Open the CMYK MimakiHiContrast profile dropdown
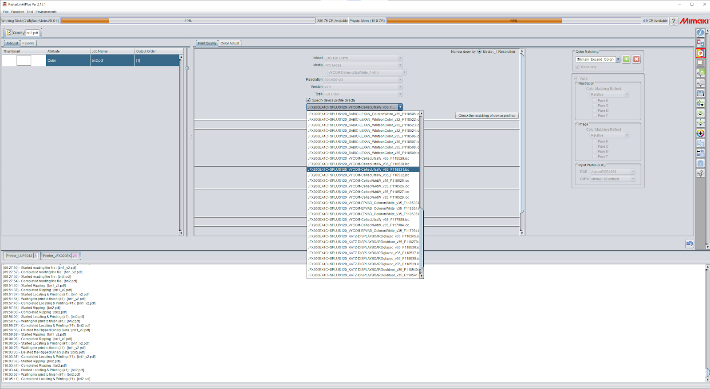 (x=612, y=179)
